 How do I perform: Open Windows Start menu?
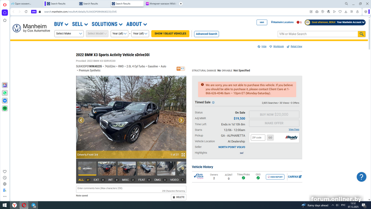[5, 205]
